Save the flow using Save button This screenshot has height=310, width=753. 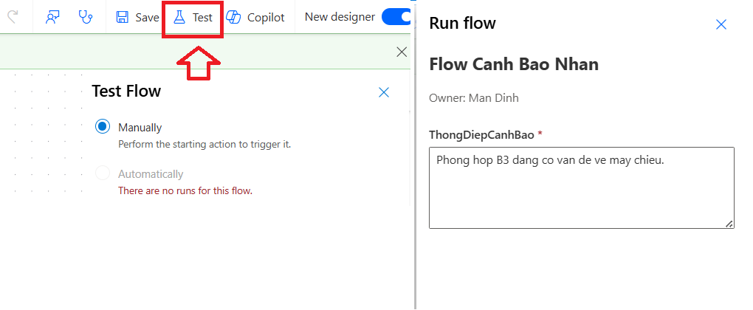tap(137, 17)
